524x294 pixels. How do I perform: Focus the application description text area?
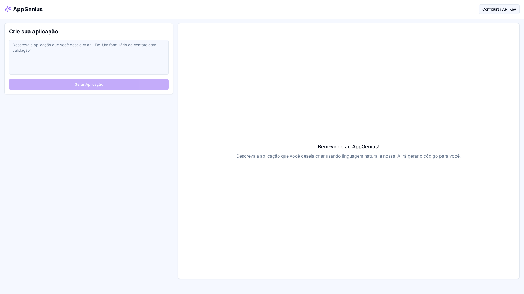89,57
